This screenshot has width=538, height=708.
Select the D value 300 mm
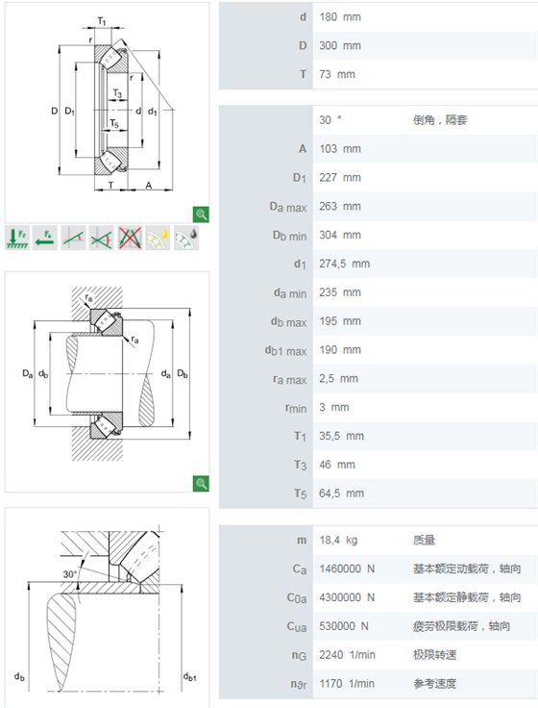click(x=340, y=45)
